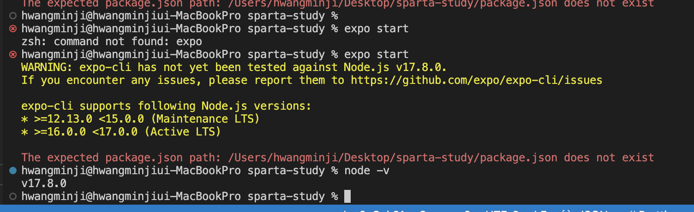The height and width of the screenshot is (212, 694).
Task: Click "expo-cli supports following Node.js versions:" text
Action: [167, 106]
